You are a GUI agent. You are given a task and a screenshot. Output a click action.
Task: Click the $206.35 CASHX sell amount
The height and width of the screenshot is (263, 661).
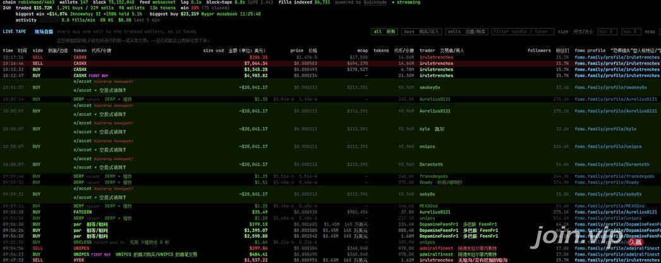(x=258, y=58)
